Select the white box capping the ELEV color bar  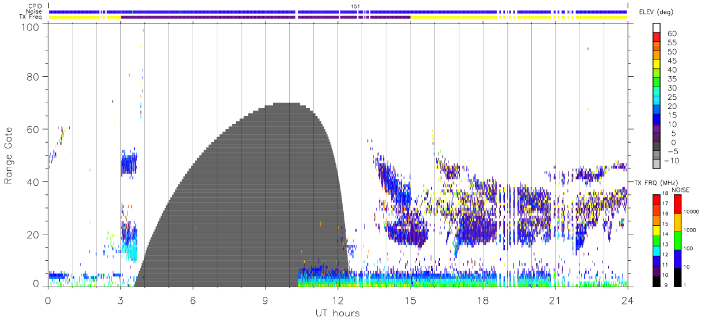(657, 28)
